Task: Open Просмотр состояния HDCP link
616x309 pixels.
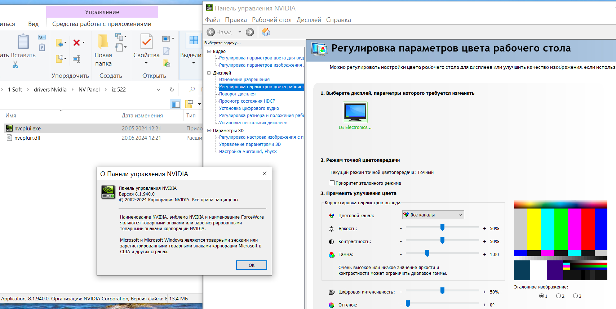Action: [x=247, y=101]
